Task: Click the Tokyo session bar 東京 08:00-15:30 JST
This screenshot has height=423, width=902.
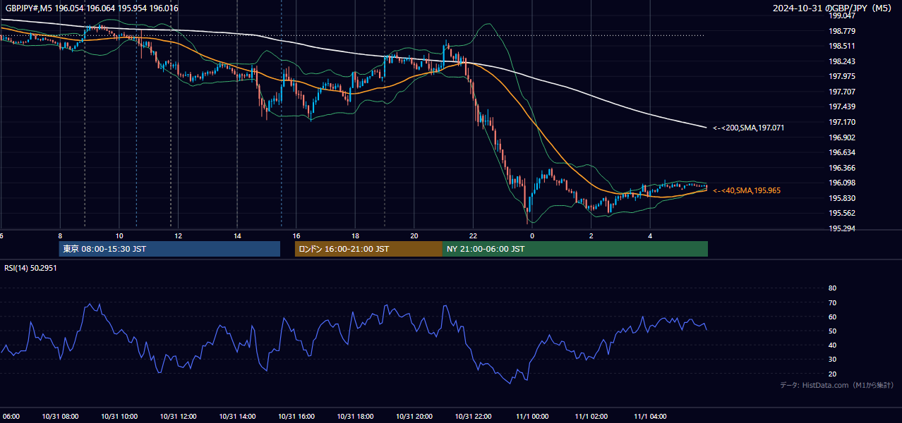Action: (169, 249)
